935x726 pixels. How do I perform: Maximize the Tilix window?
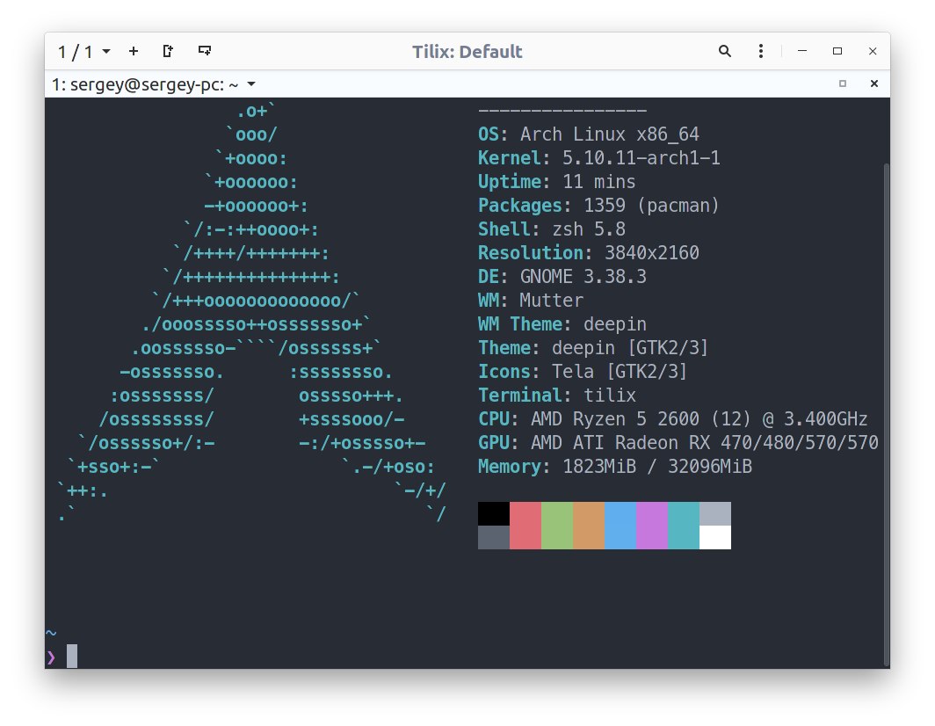pos(837,51)
